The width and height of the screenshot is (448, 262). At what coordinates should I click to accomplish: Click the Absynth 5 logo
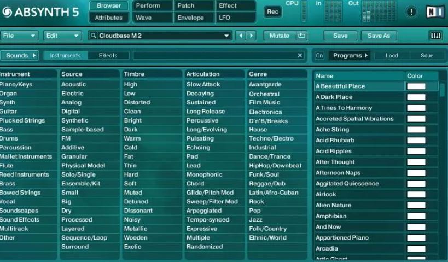point(40,12)
